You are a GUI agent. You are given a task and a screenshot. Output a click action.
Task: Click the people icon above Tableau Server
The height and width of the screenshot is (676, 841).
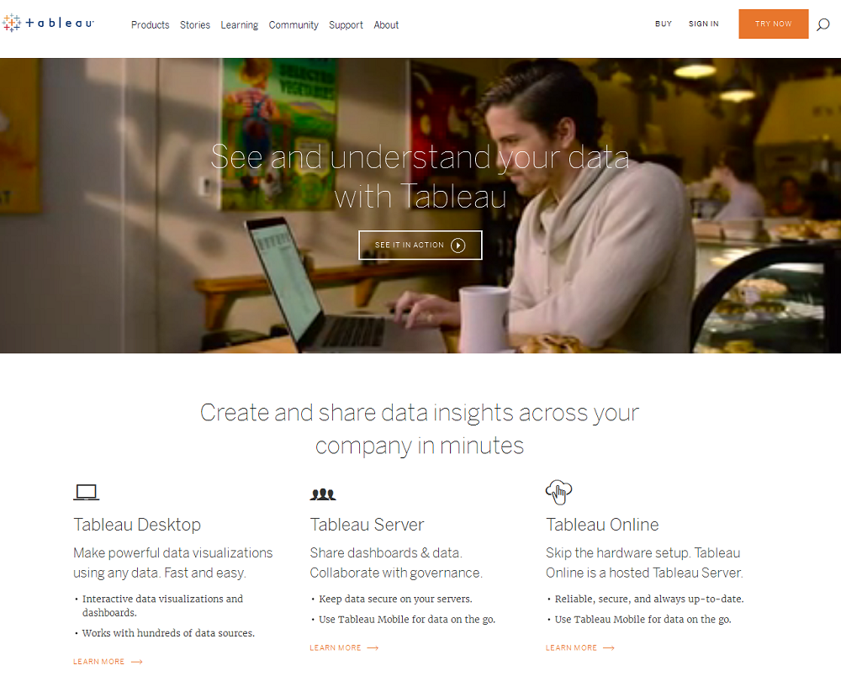click(323, 494)
